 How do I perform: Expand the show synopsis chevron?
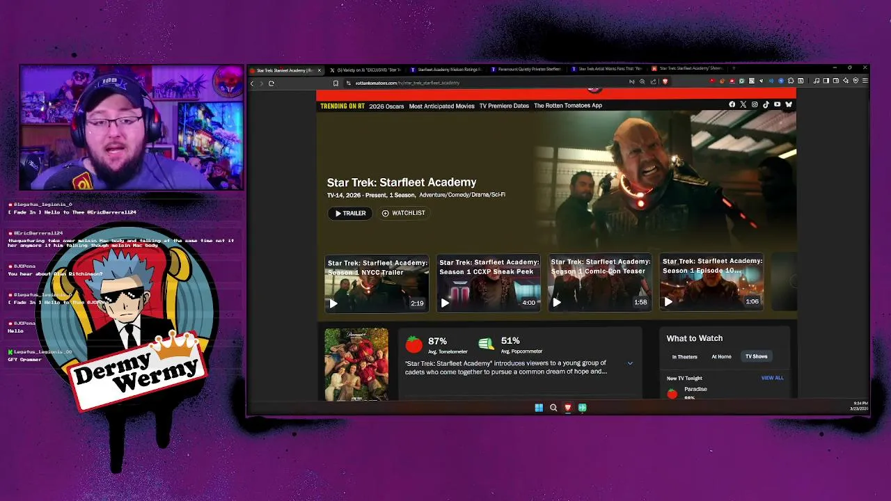(x=630, y=363)
